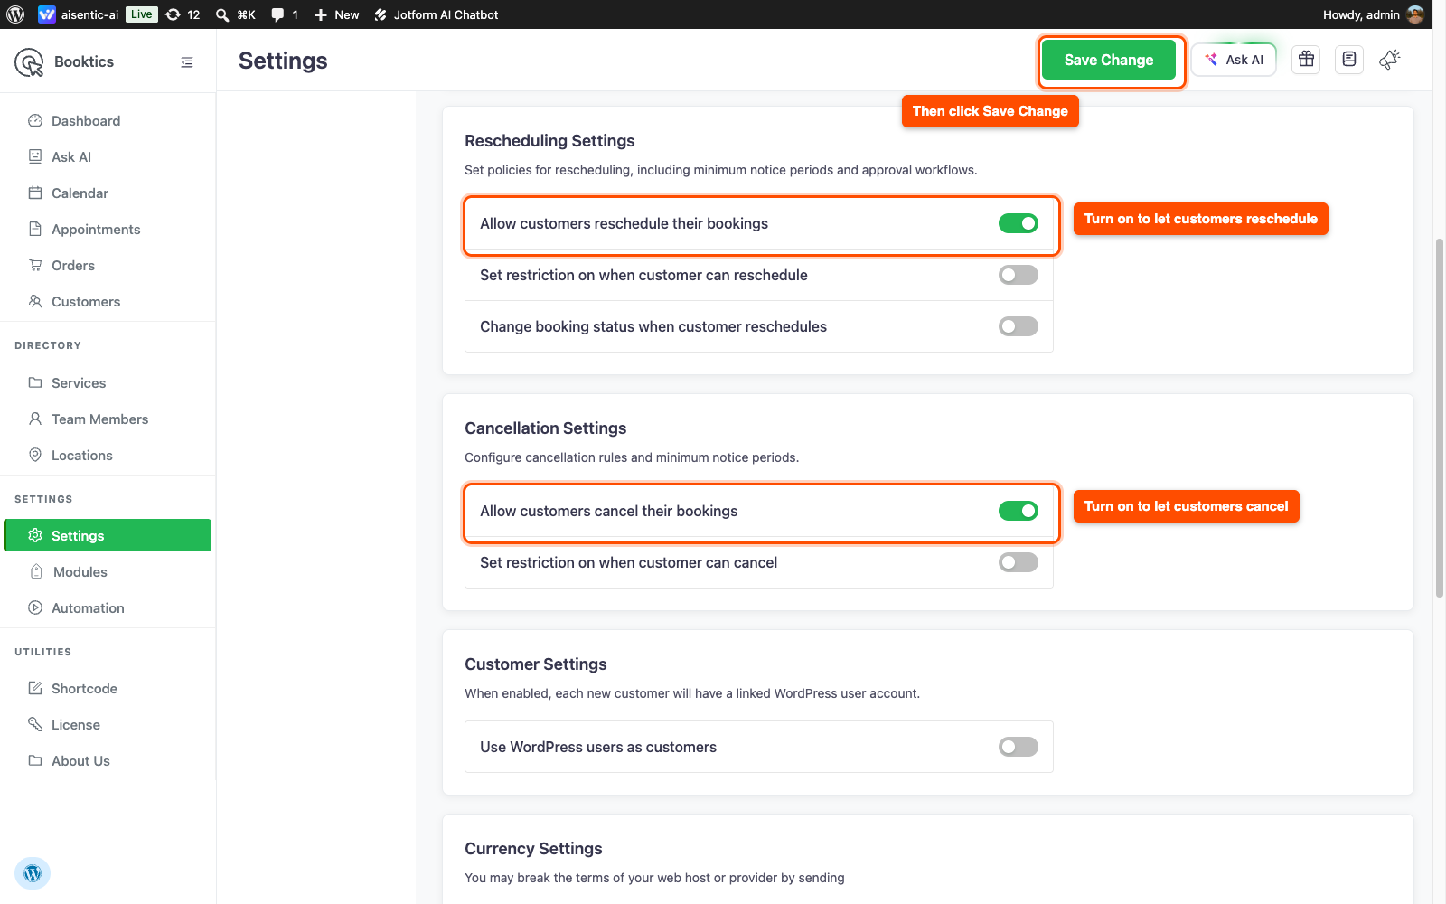Open Appointments in the sidebar
The width and height of the screenshot is (1446, 904).
tap(108, 230)
